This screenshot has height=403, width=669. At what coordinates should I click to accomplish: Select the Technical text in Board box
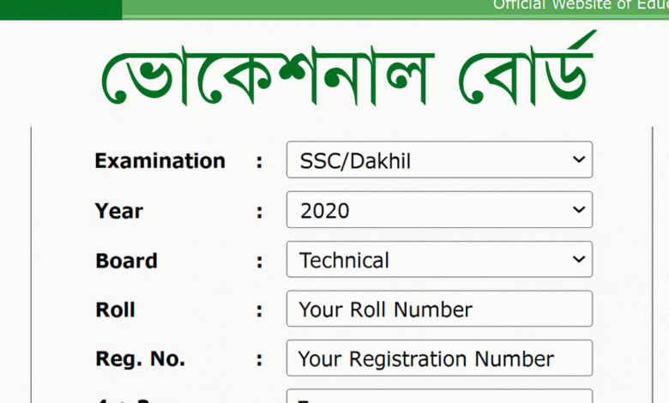tap(344, 260)
